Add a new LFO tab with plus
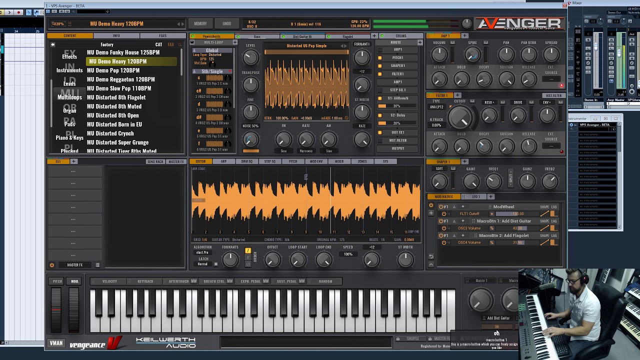This screenshot has height=360, width=640. 490,196
